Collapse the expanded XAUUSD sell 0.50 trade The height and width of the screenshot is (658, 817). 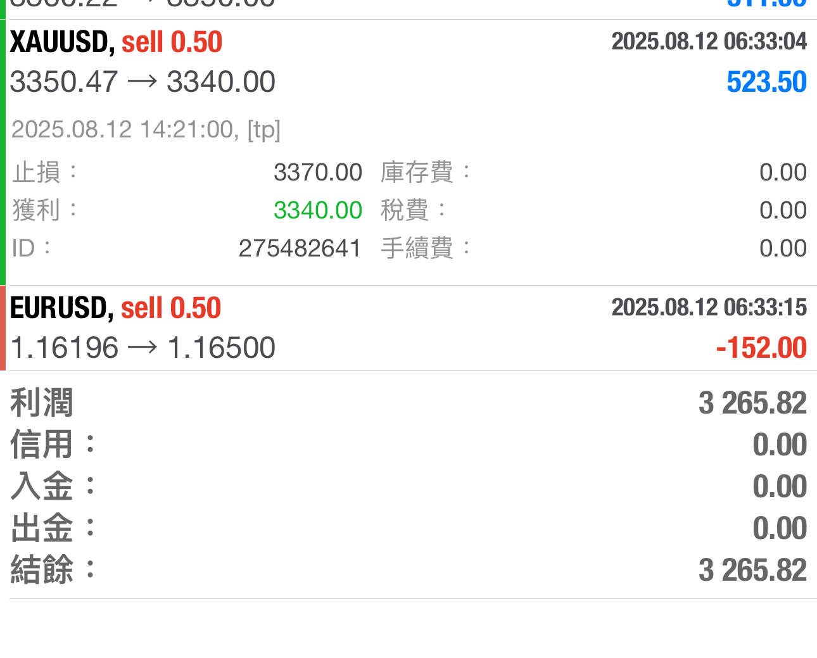[x=116, y=42]
